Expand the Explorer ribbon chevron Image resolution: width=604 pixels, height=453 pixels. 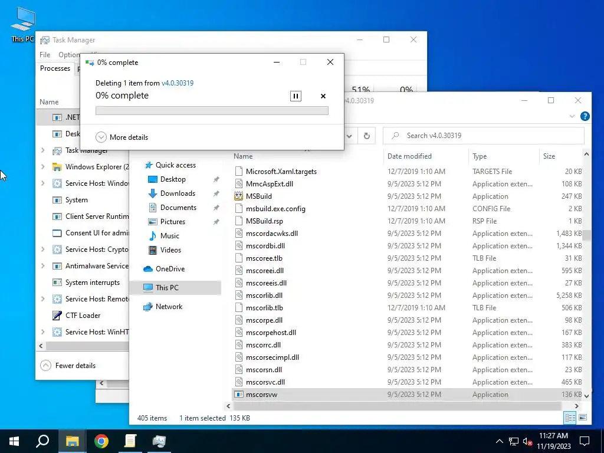pyautogui.click(x=572, y=116)
